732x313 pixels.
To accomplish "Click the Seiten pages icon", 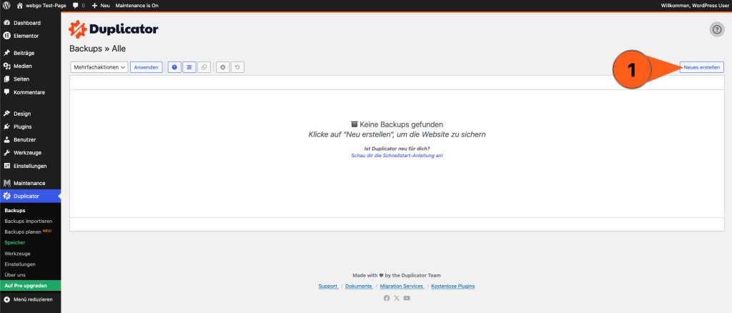I will pos(7,79).
